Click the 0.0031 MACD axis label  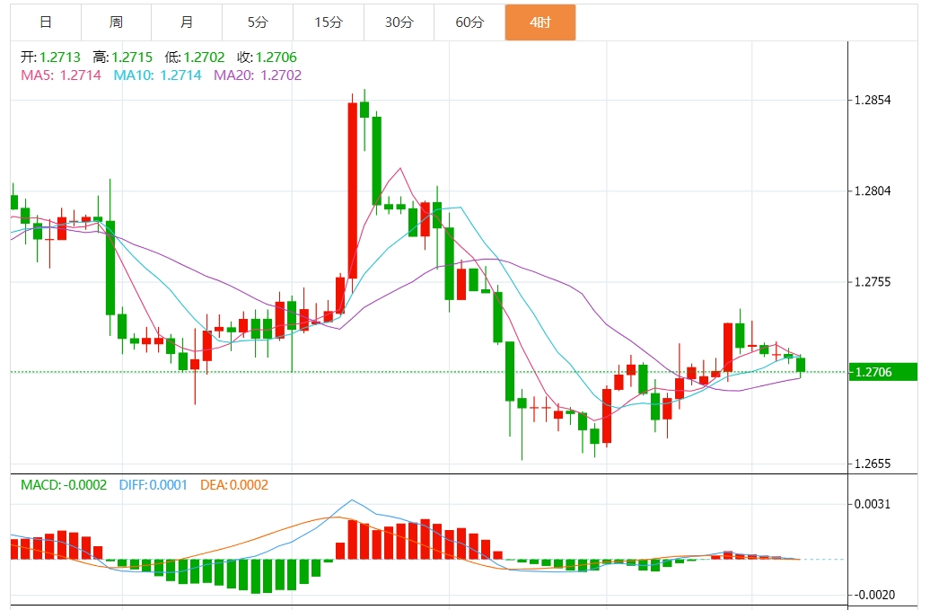pyautogui.click(x=873, y=504)
